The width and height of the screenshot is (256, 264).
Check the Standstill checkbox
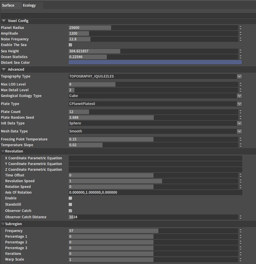(x=70, y=205)
